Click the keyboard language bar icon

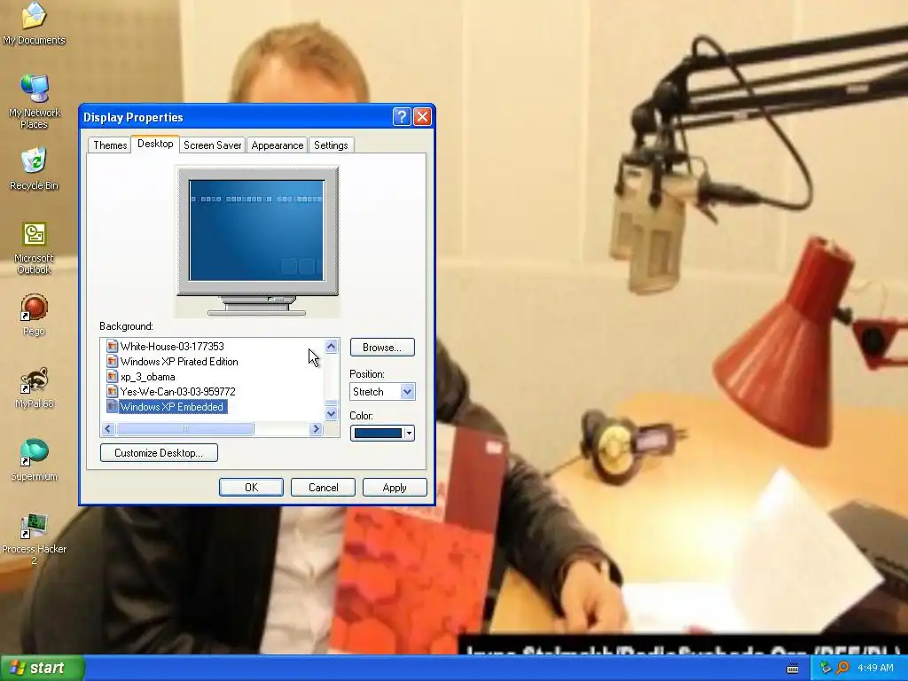tap(793, 669)
